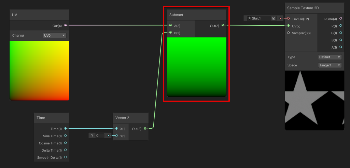
Task: Click the Smooth Delta(1) output port
Action: point(66,157)
